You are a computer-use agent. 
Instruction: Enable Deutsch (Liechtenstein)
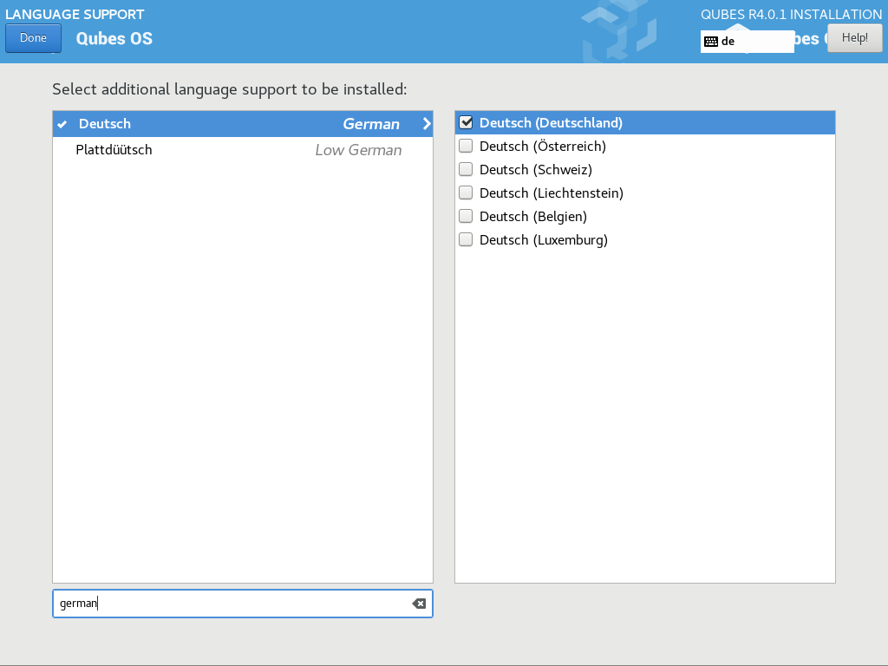tap(466, 193)
